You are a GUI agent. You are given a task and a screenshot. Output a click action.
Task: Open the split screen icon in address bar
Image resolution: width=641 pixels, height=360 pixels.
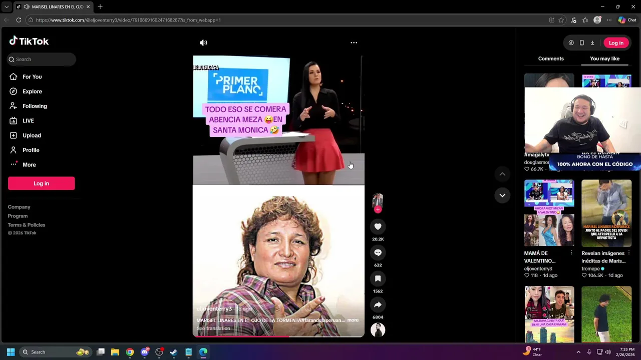551,20
